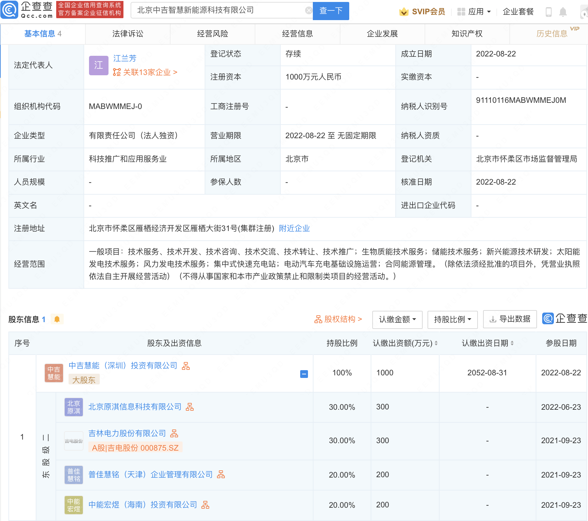
Task: Switch to the 知识产权 tab
Action: click(x=467, y=34)
